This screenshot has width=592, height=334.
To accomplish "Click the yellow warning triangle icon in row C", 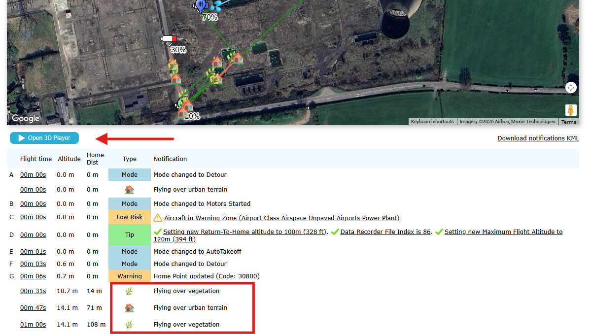I will click(x=158, y=218).
